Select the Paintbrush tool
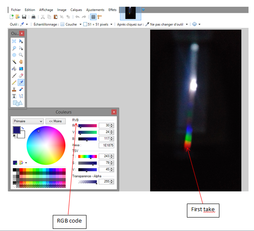Screen dimensions: 254x231 (x=14, y=75)
